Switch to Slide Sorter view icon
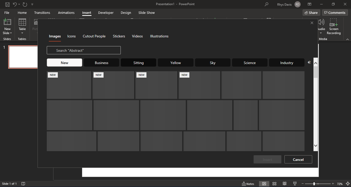351x187 pixels. [274, 184]
